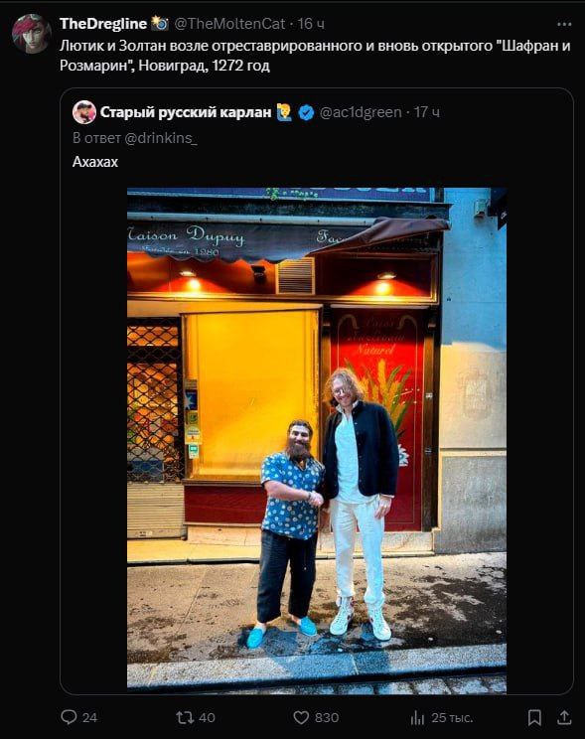Share the tweet with upload icon
585x739 pixels.
click(564, 717)
